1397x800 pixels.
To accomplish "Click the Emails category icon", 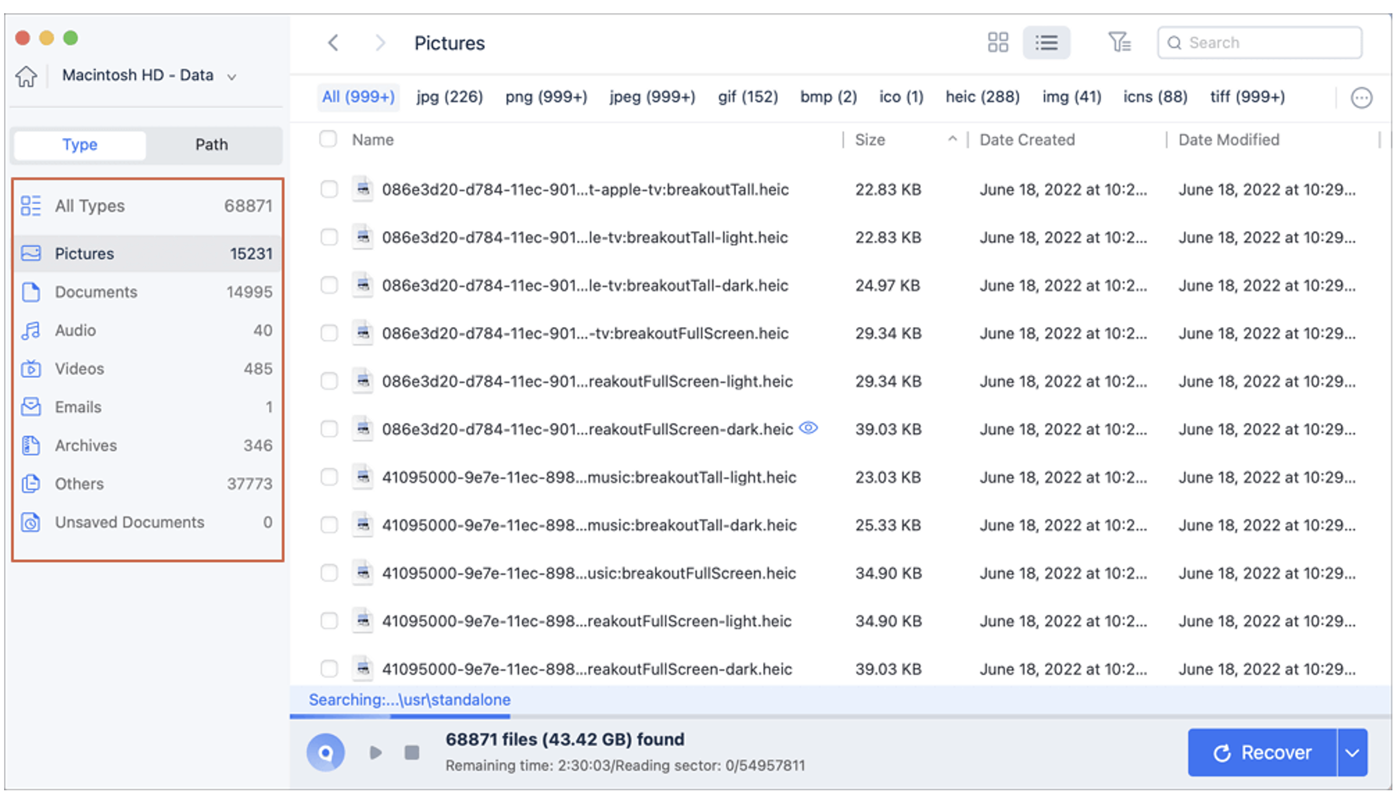I will tap(31, 407).
